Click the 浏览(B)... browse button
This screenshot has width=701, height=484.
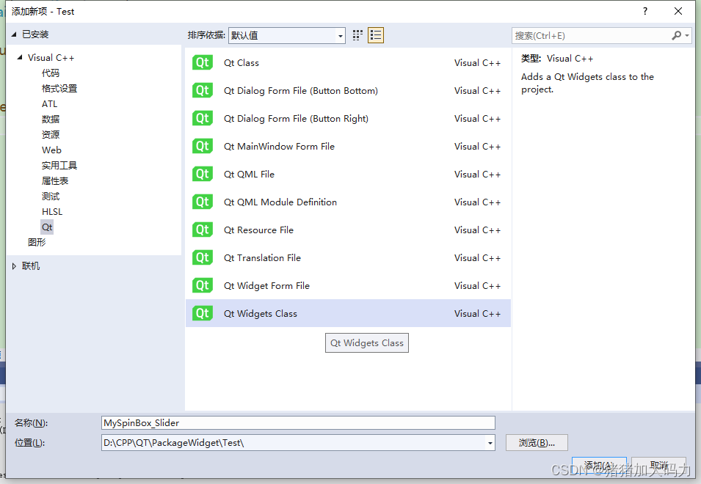537,443
